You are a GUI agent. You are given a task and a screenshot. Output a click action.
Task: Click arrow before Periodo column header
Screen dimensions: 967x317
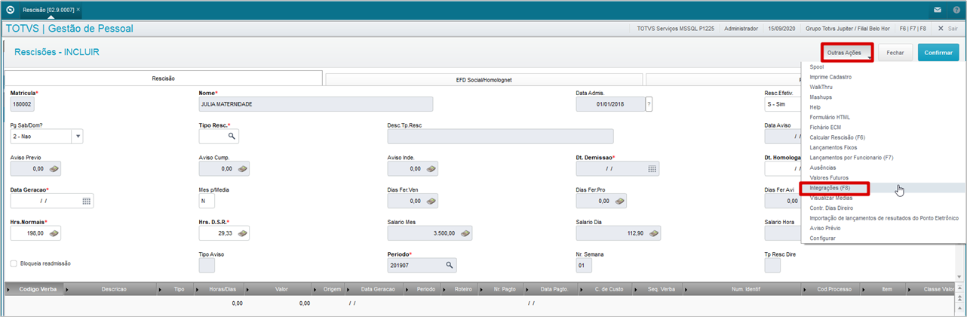(x=408, y=289)
